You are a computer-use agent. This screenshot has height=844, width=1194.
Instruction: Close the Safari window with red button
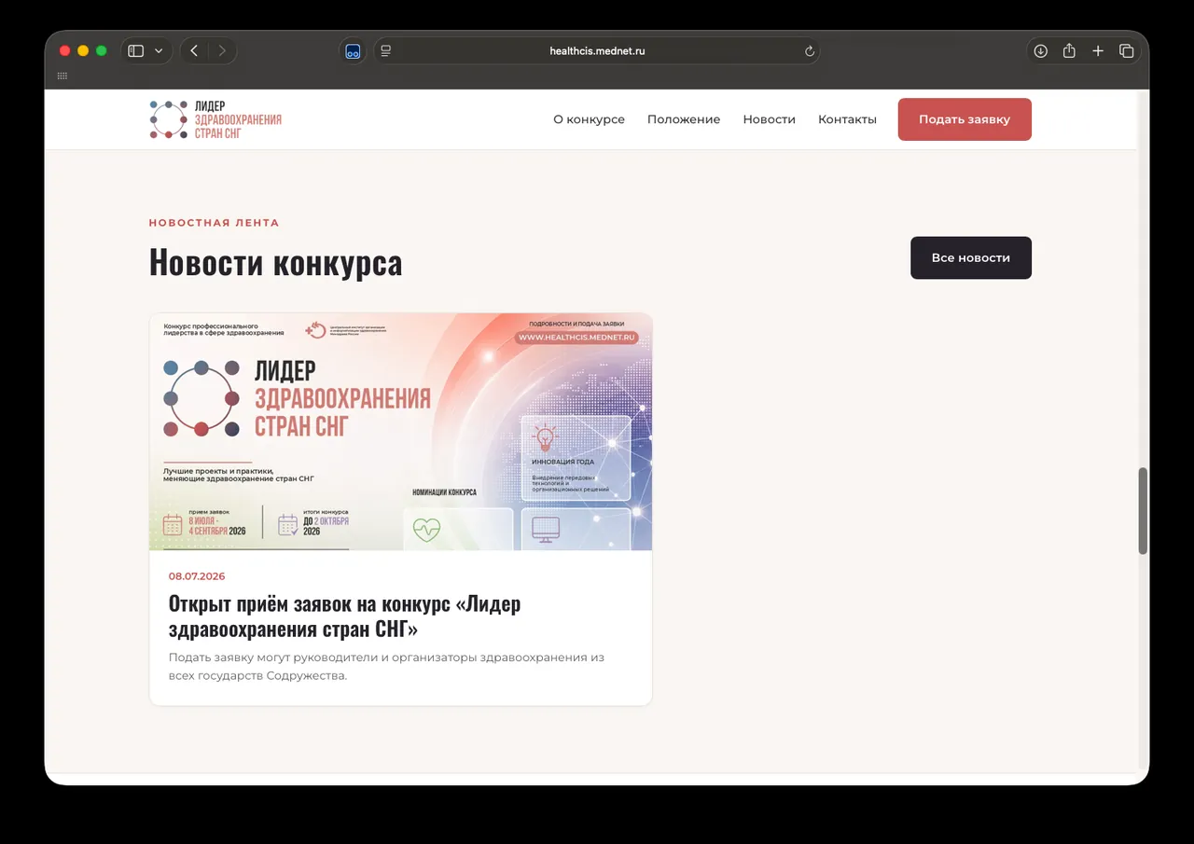64,51
